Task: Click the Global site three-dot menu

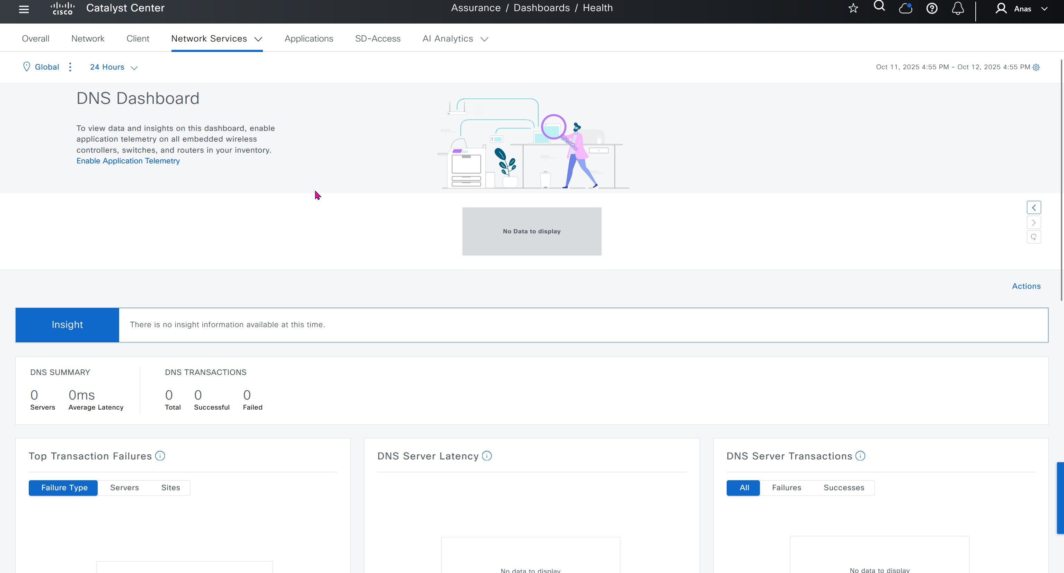Action: pos(70,67)
